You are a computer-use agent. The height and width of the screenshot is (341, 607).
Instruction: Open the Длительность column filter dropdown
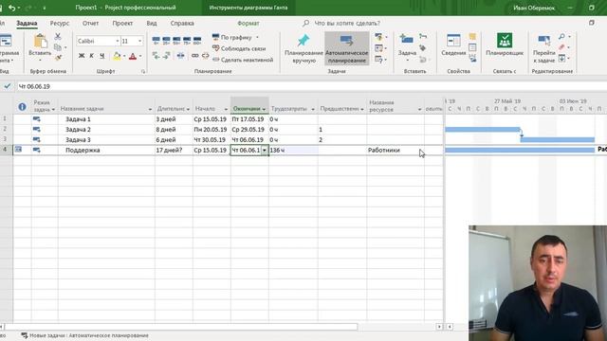click(x=188, y=110)
